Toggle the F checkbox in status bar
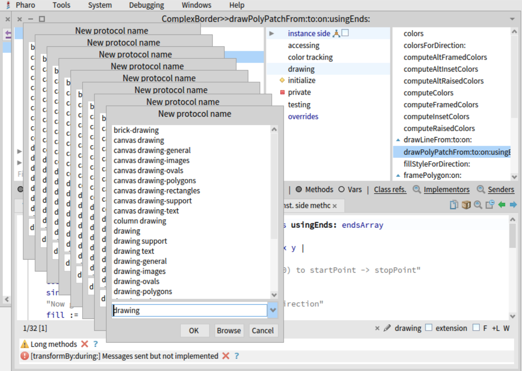Image resolution: width=522 pixels, height=371 pixels. click(x=476, y=328)
